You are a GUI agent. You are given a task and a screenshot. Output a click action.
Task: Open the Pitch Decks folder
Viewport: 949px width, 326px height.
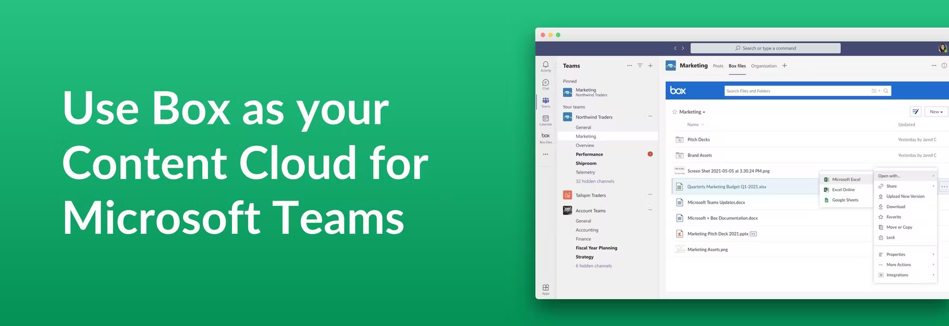point(699,140)
